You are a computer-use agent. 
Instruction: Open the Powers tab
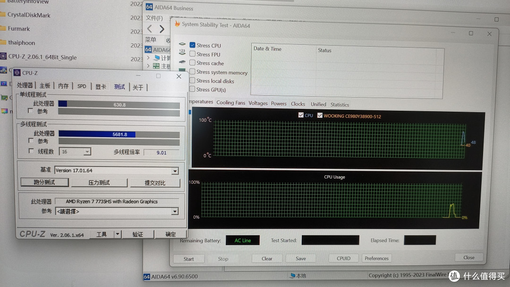point(279,104)
